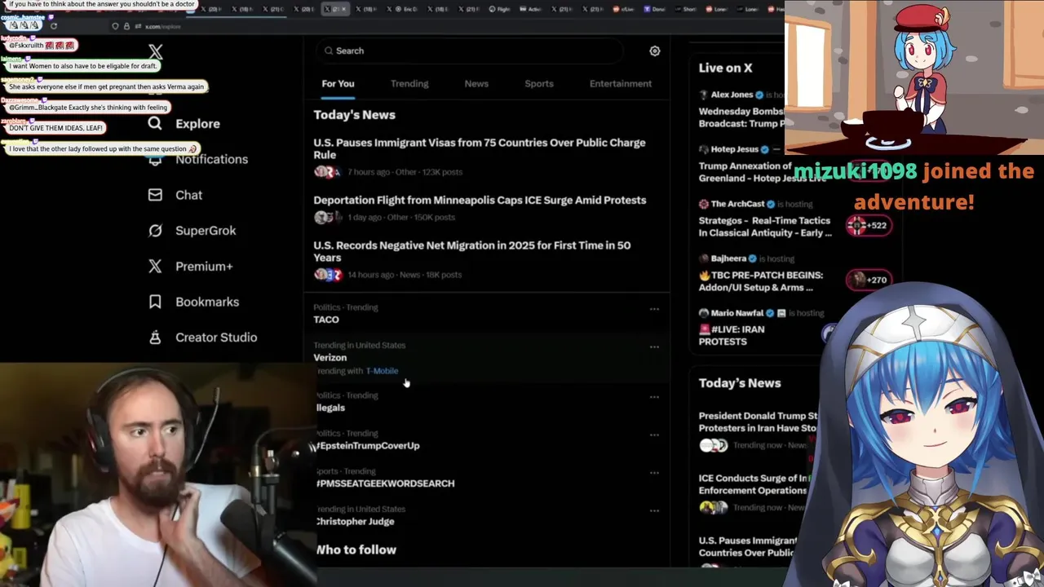Viewport: 1044px width, 587px height.
Task: Click Bajheera avatar in Live on X
Action: tap(704, 258)
